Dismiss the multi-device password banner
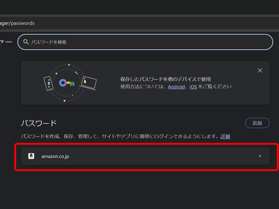This screenshot has height=209, width=279. tap(260, 70)
